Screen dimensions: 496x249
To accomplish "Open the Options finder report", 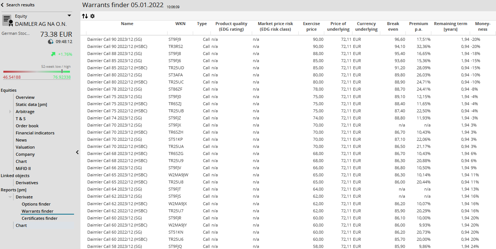I will tap(36, 204).
